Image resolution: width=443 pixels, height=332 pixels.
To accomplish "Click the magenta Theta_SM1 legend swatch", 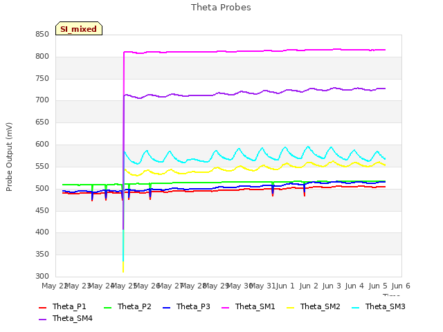I will [226, 307].
